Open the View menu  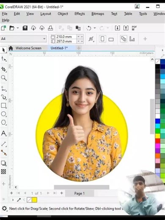[x=30, y=14]
